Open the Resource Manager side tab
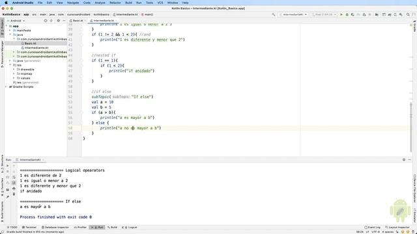The image size is (417, 234). pos(2,54)
